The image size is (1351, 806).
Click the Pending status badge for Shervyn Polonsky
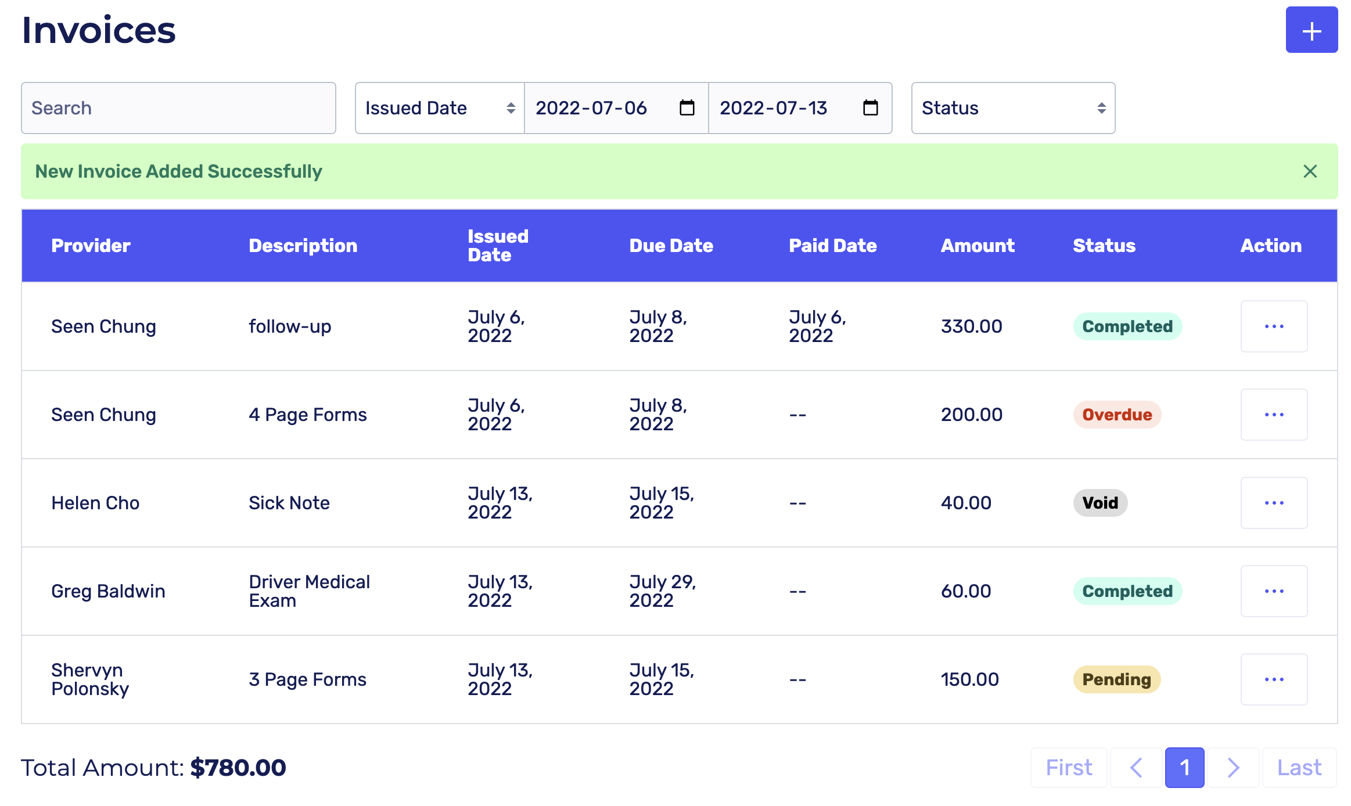coord(1116,679)
